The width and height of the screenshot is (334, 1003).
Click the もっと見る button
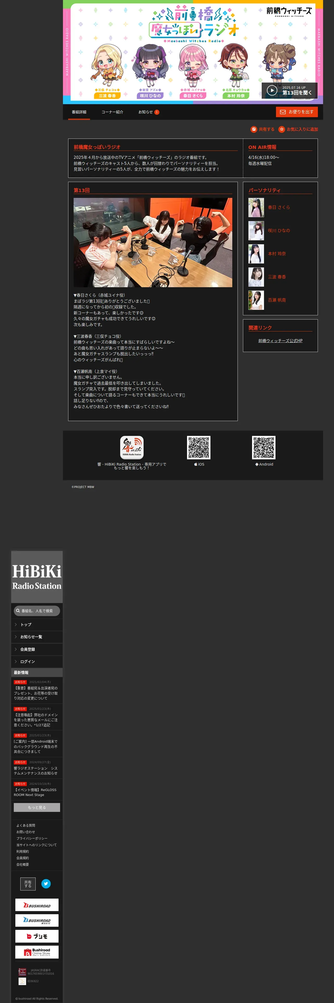pyautogui.click(x=37, y=807)
